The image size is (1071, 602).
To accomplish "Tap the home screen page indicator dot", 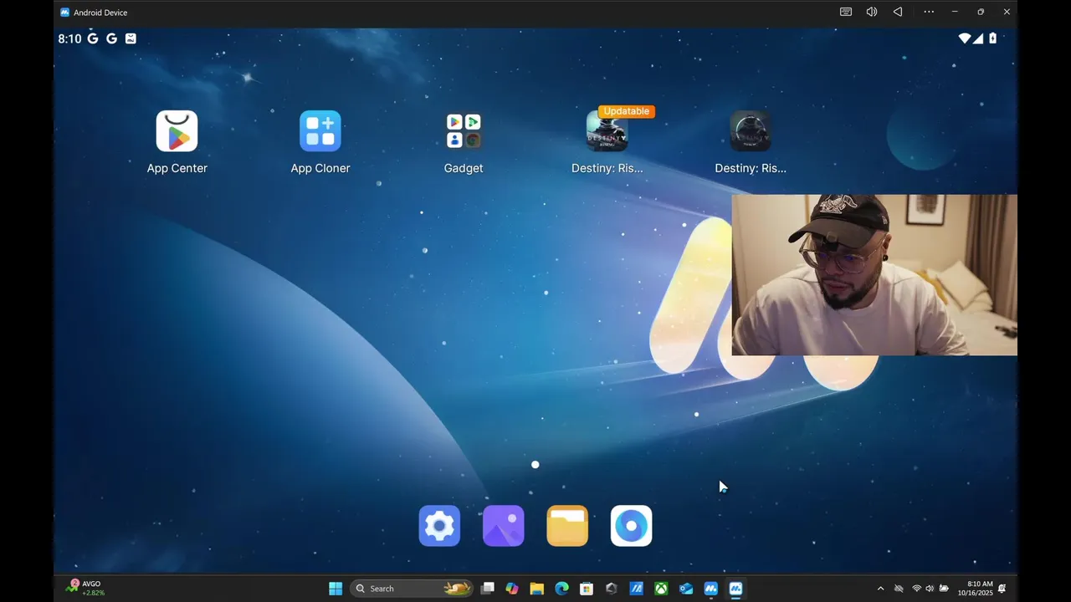I will (535, 465).
